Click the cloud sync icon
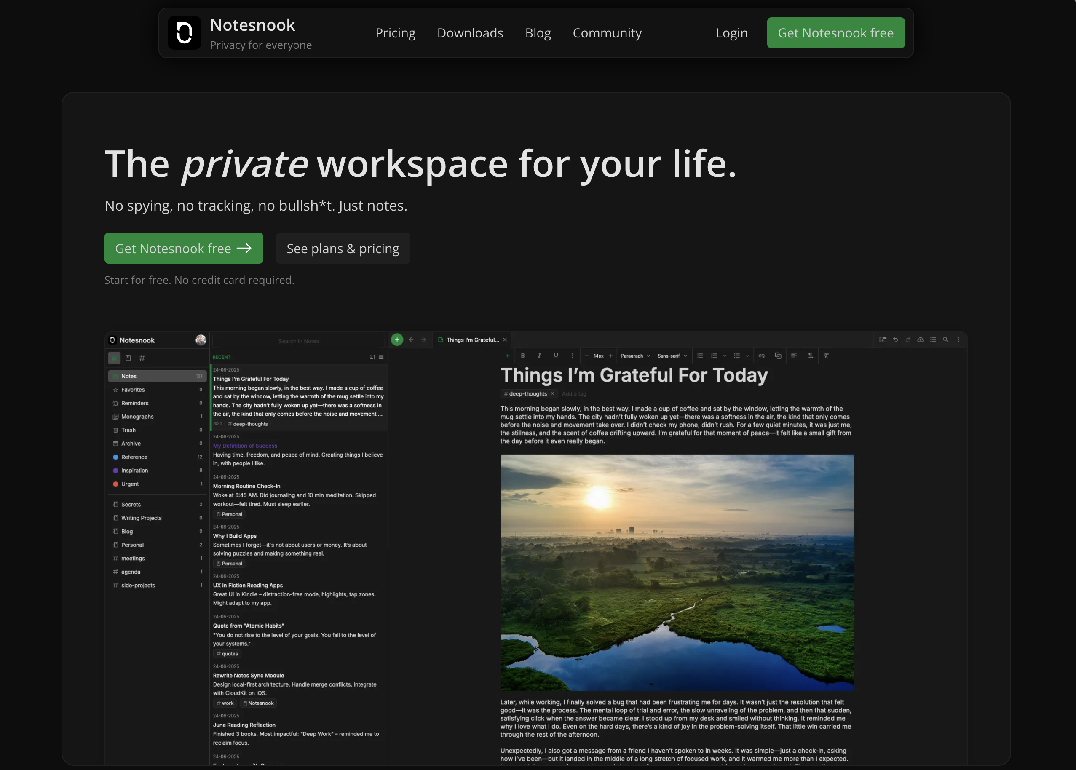The width and height of the screenshot is (1076, 770). (x=921, y=340)
